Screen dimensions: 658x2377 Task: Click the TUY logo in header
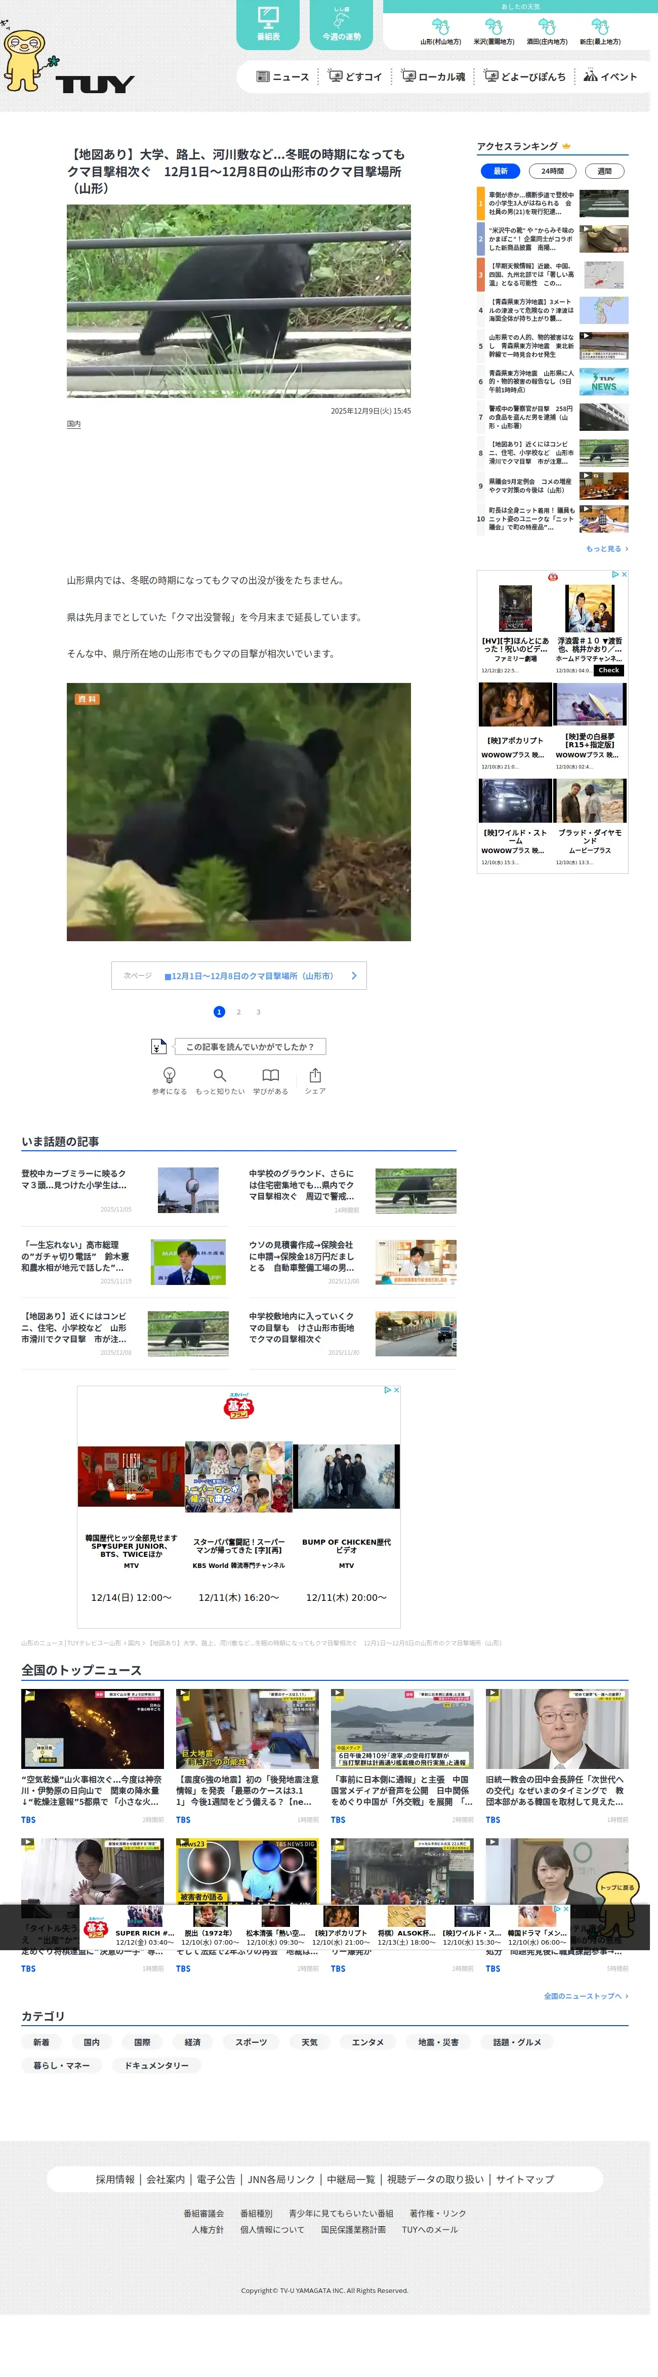pyautogui.click(x=94, y=85)
